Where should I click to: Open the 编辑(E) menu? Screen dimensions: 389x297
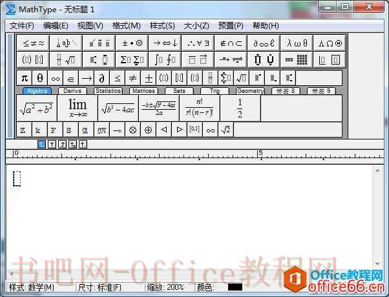(x=56, y=26)
